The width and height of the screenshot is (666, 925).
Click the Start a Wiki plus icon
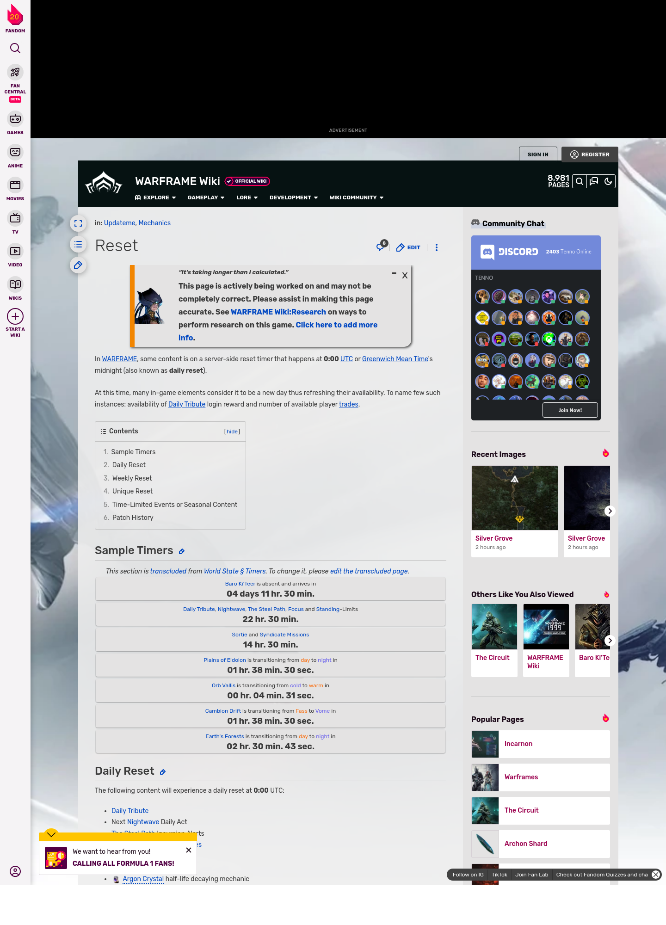(15, 316)
